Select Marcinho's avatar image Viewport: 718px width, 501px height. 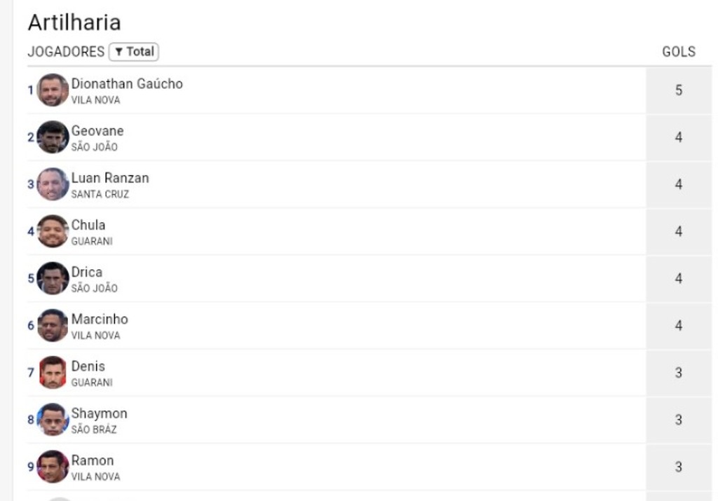[x=53, y=326]
